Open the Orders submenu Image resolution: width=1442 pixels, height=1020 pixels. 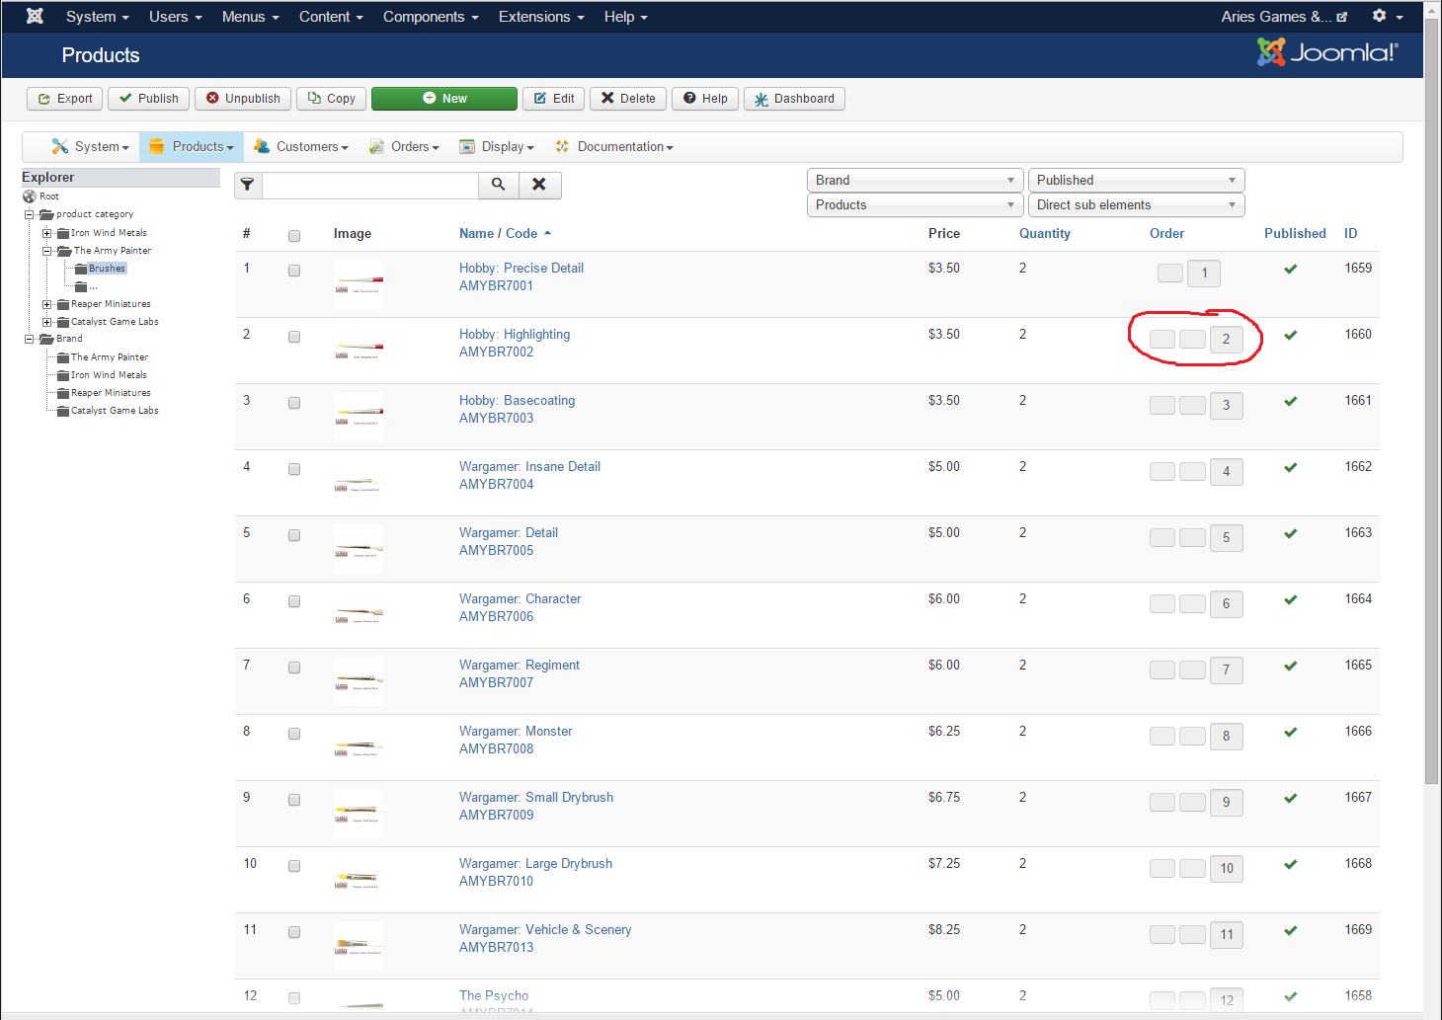[x=404, y=147]
